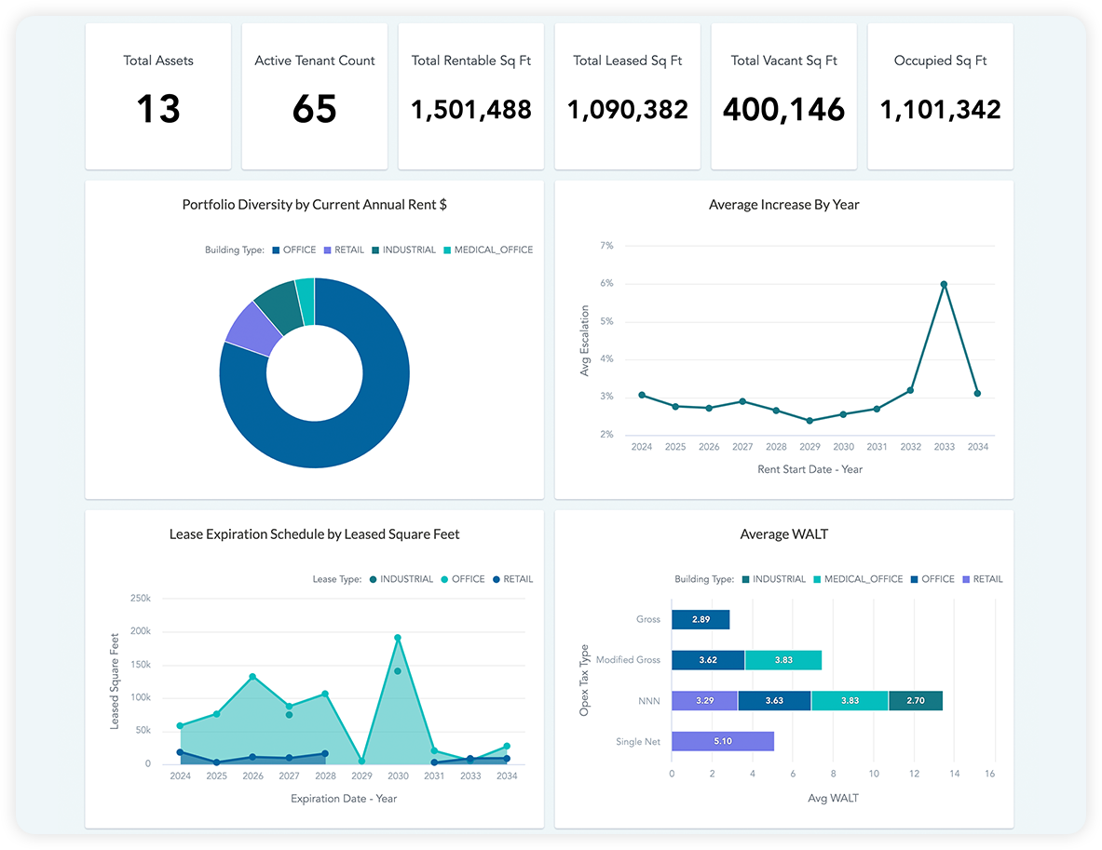Click the RETAIL purple swatch in Average WALT legend
The image size is (1102, 850).
pos(965,578)
